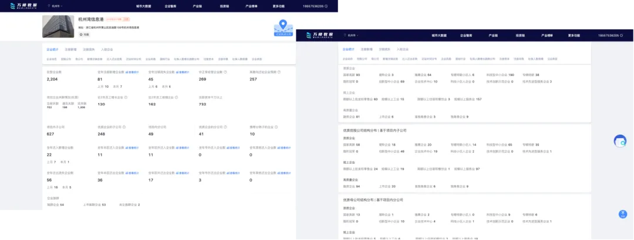Jump to 企业类型 sub-tab in the front window

(552, 59)
